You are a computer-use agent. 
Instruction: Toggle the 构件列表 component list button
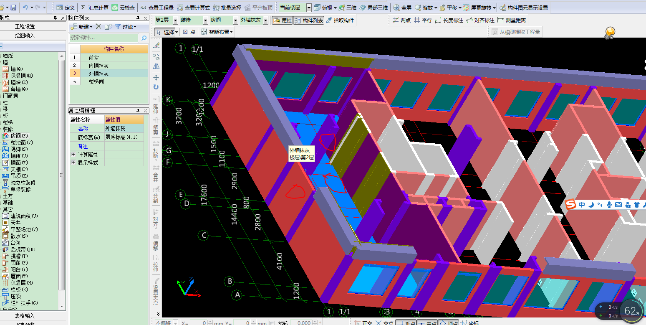(x=309, y=20)
